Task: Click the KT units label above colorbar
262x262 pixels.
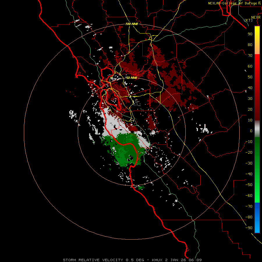Action: (x=249, y=20)
